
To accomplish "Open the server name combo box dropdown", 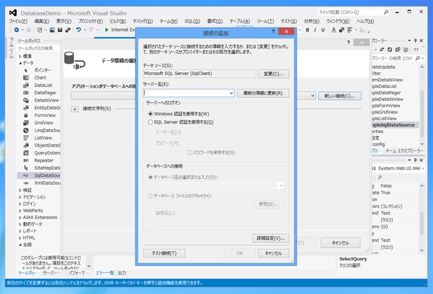I will 231,93.
